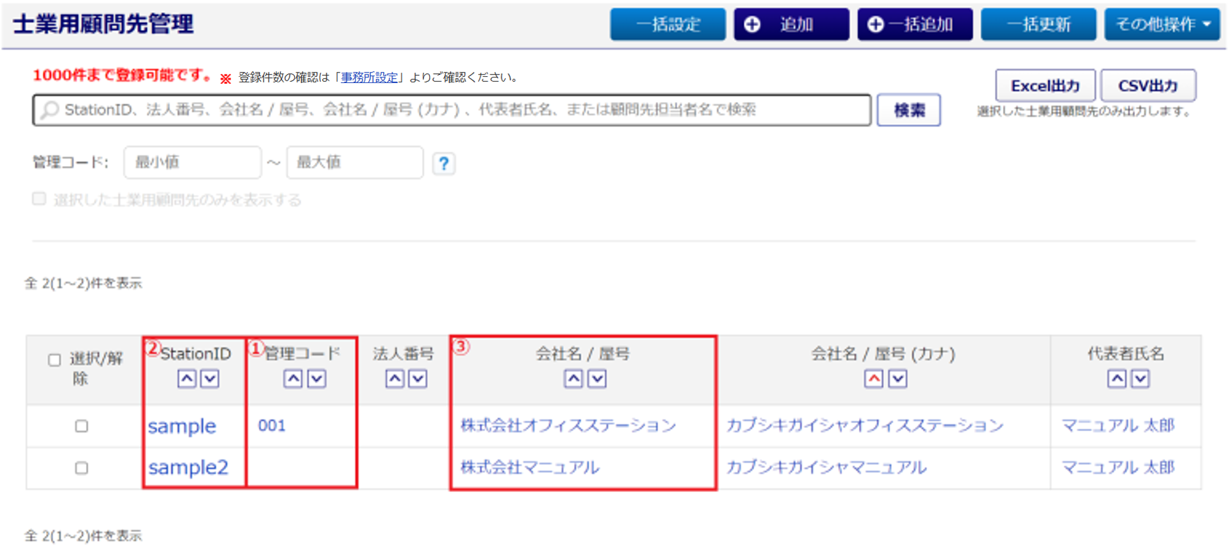Click マニュアル 太郎 in the sample2 row
Viewport: 1229px width, 554px height.
click(1118, 467)
